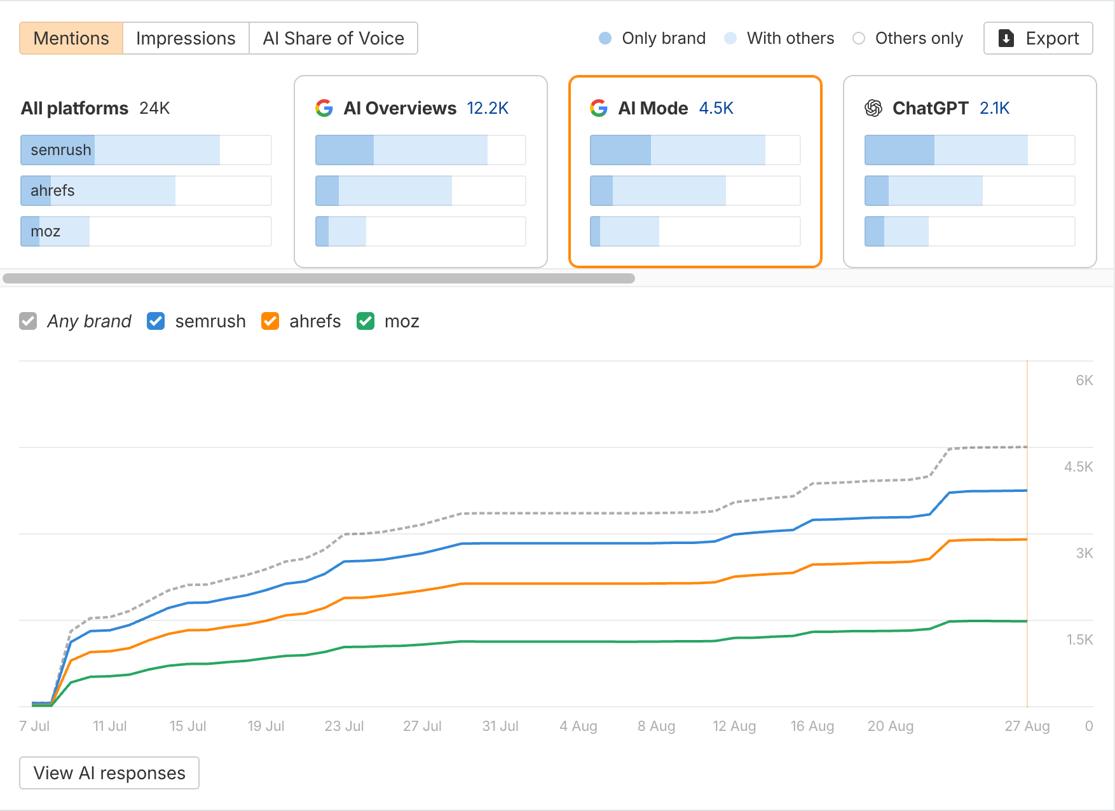
Task: Select the Mentions tab
Action: (71, 38)
